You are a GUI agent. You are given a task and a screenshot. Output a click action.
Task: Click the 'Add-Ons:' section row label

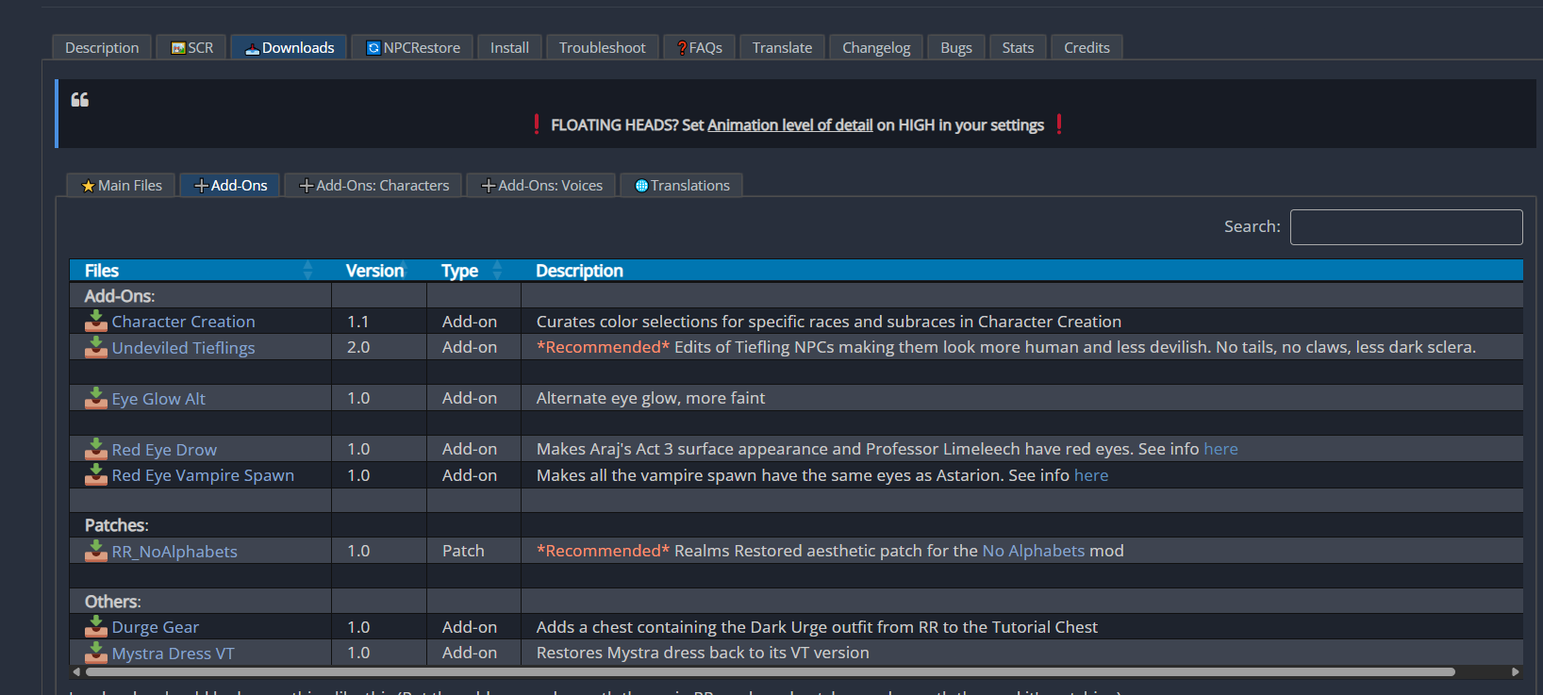[x=120, y=296]
